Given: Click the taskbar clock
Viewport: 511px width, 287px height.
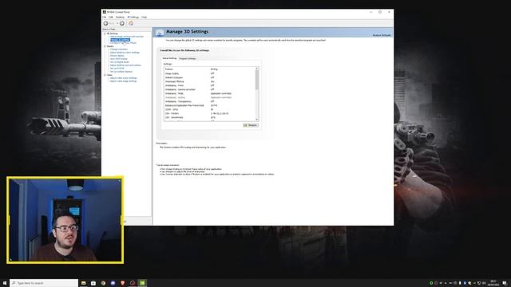Looking at the screenshot, I should (493, 283).
